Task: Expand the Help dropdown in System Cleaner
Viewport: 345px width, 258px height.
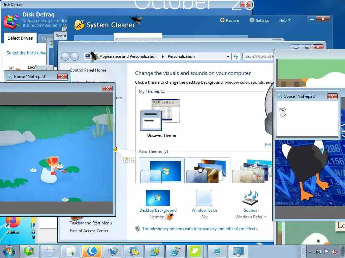Action: click(285, 20)
